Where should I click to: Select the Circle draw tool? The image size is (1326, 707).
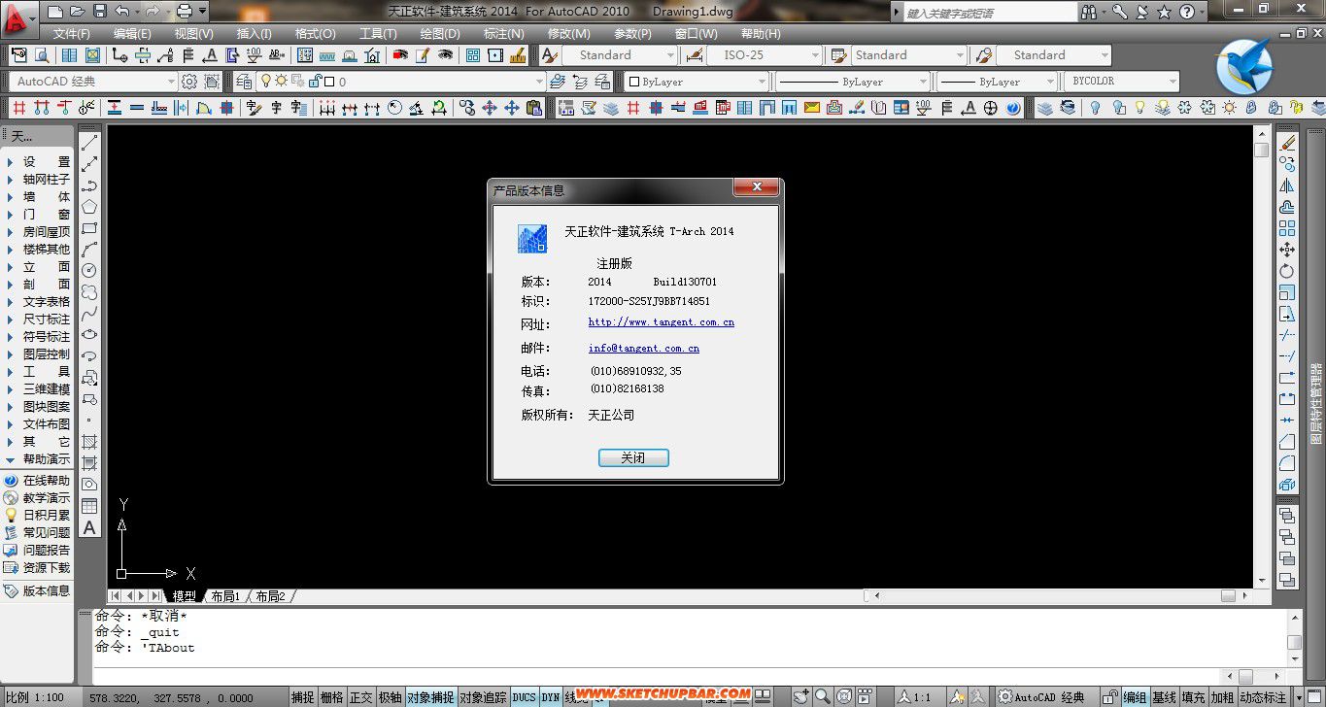point(89,271)
